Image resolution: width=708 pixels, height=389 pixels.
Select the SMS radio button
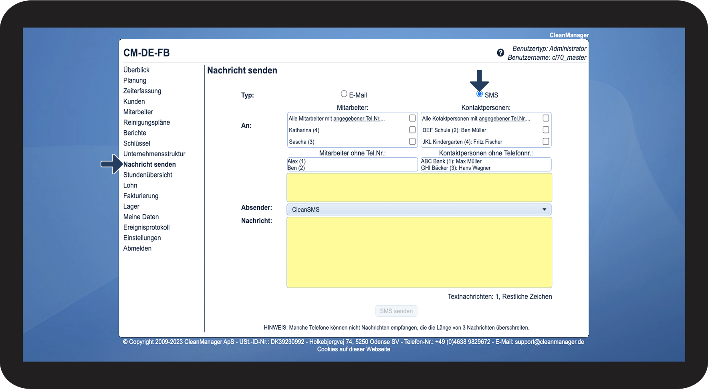coord(479,94)
